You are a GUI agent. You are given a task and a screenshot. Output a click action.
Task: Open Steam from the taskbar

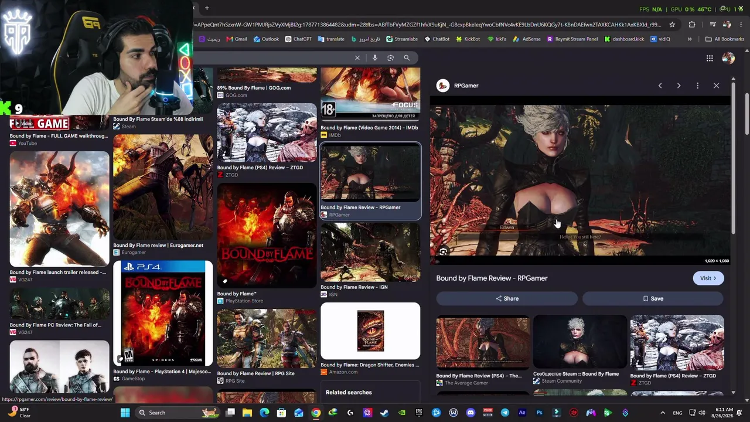(384, 413)
